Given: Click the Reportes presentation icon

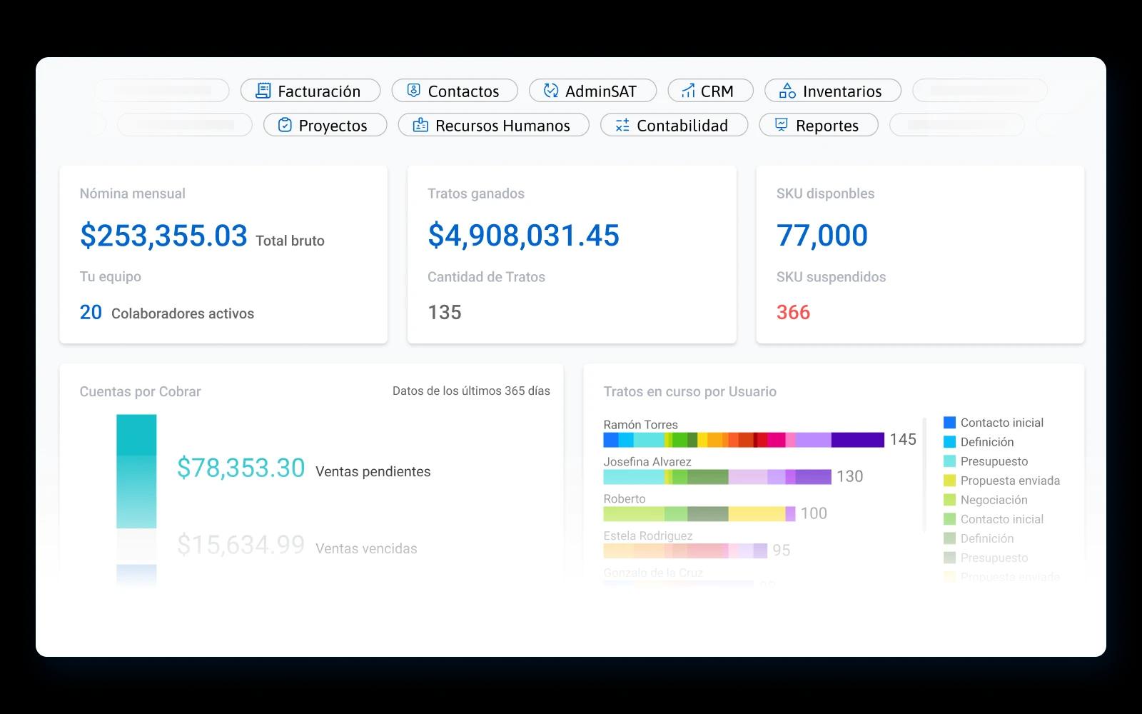Looking at the screenshot, I should (x=782, y=125).
